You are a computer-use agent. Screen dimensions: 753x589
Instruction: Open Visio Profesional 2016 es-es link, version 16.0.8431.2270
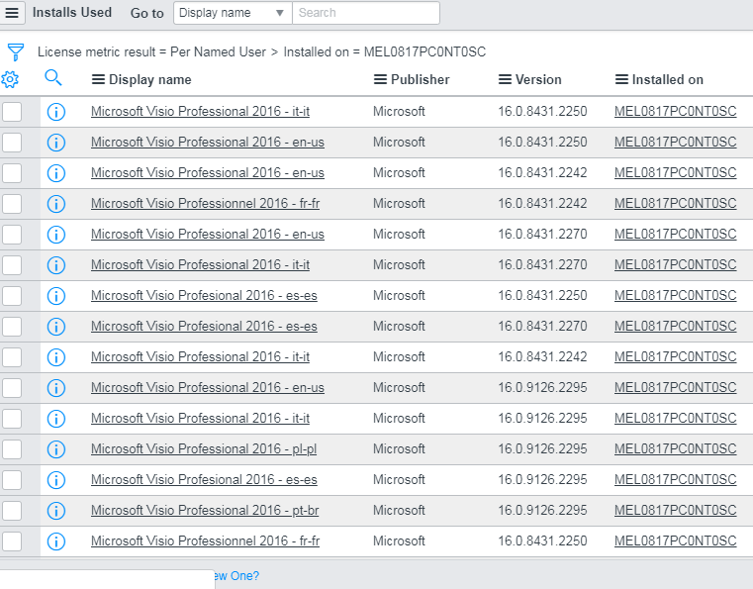click(204, 327)
